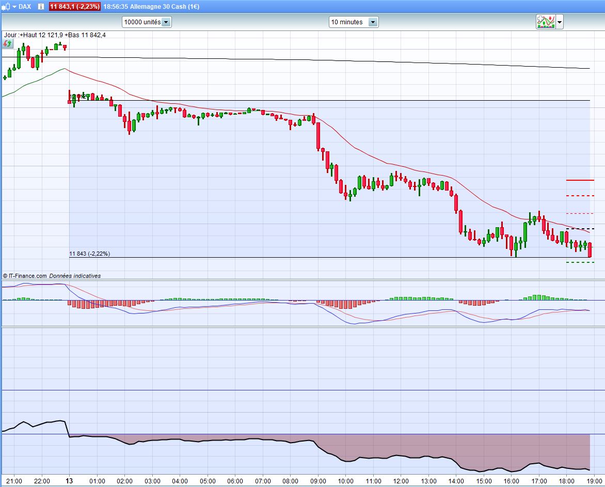The width and height of the screenshot is (605, 487).
Task: Click the 05:00 time axis label
Action: [x=208, y=481]
